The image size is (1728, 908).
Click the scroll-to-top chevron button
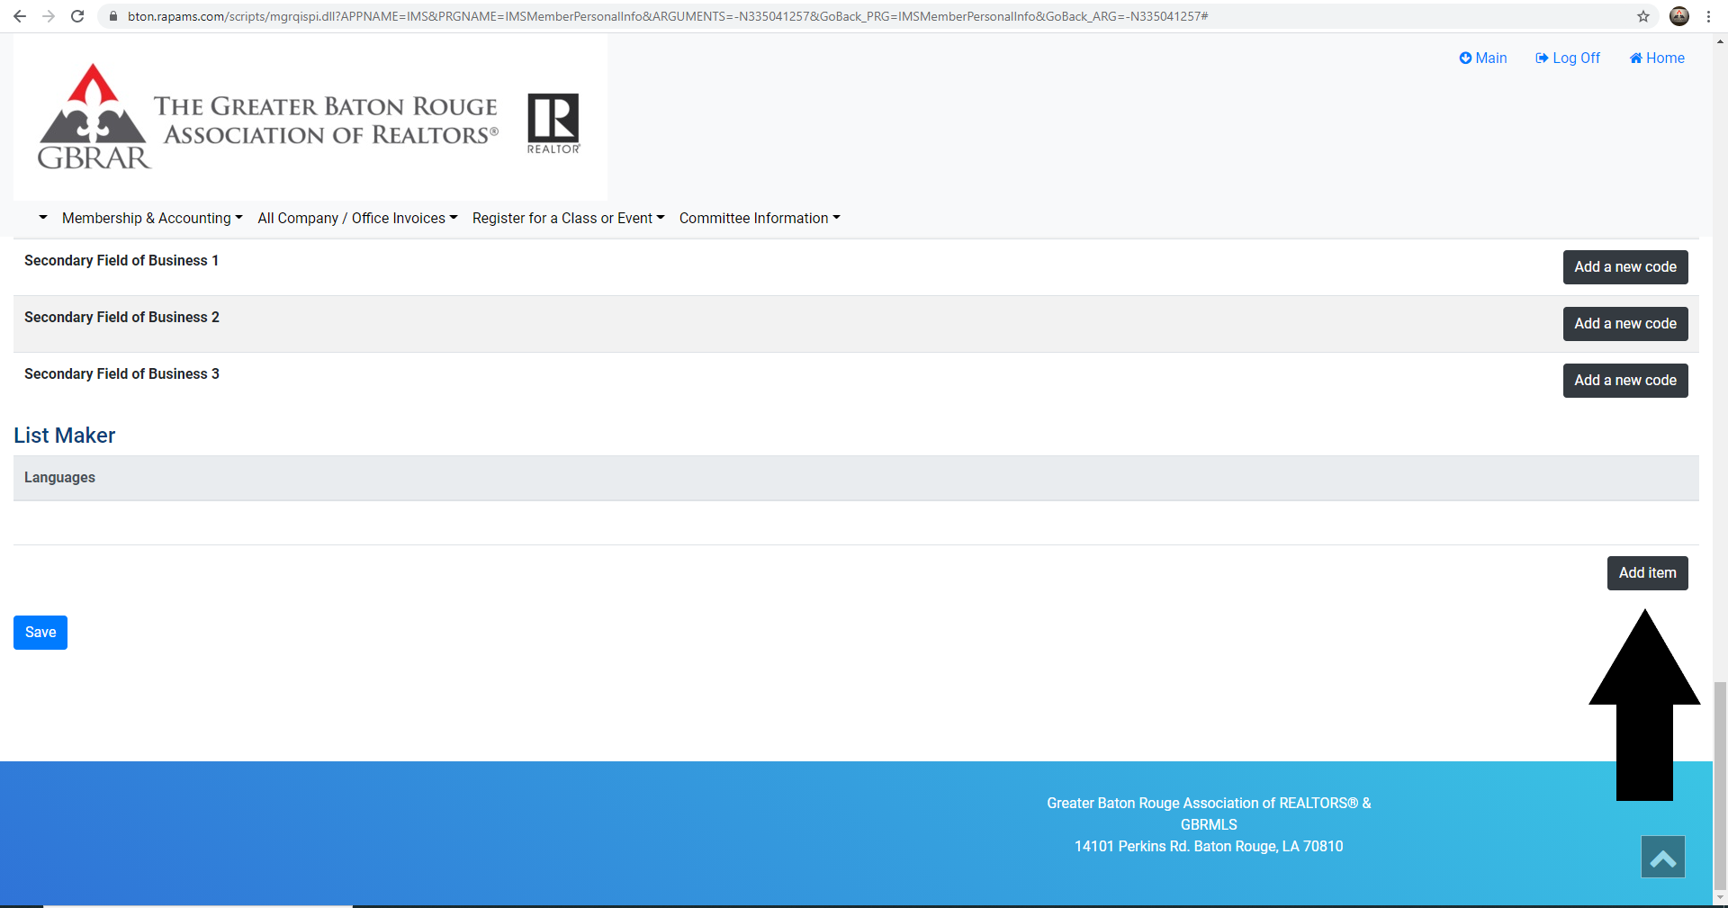point(1662,857)
